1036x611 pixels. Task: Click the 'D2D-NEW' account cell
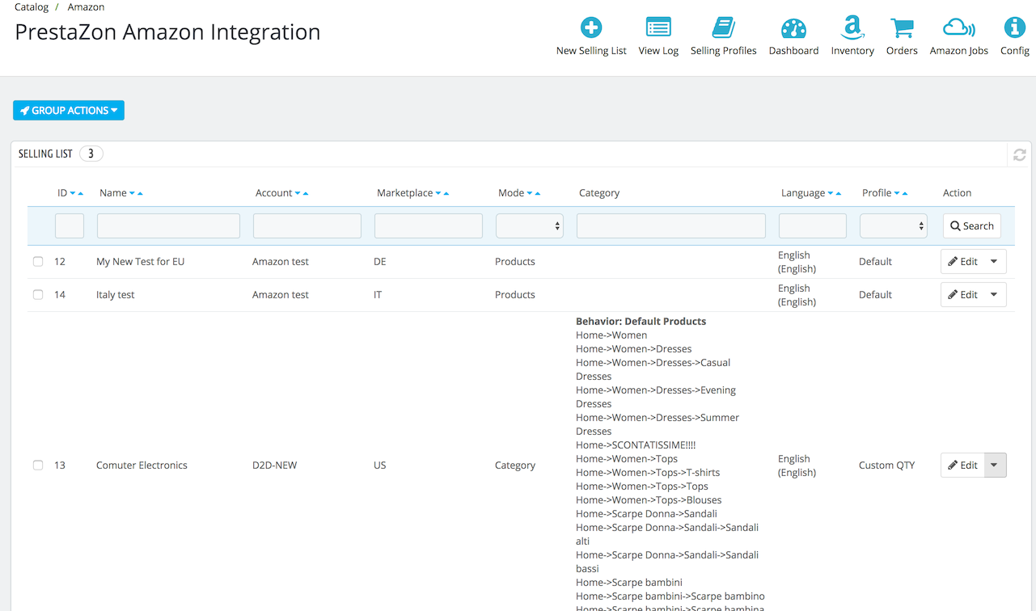point(274,466)
